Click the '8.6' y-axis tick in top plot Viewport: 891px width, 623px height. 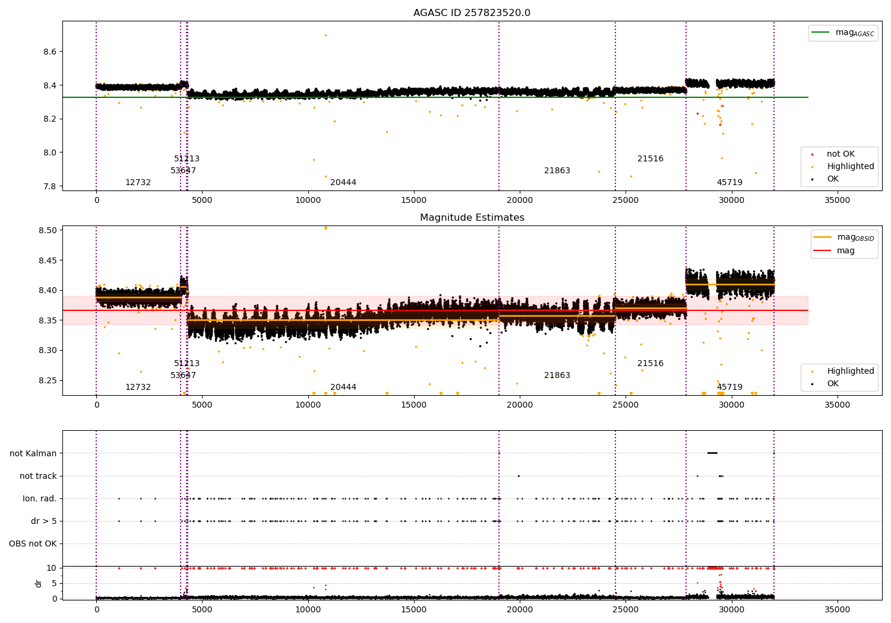coord(50,52)
